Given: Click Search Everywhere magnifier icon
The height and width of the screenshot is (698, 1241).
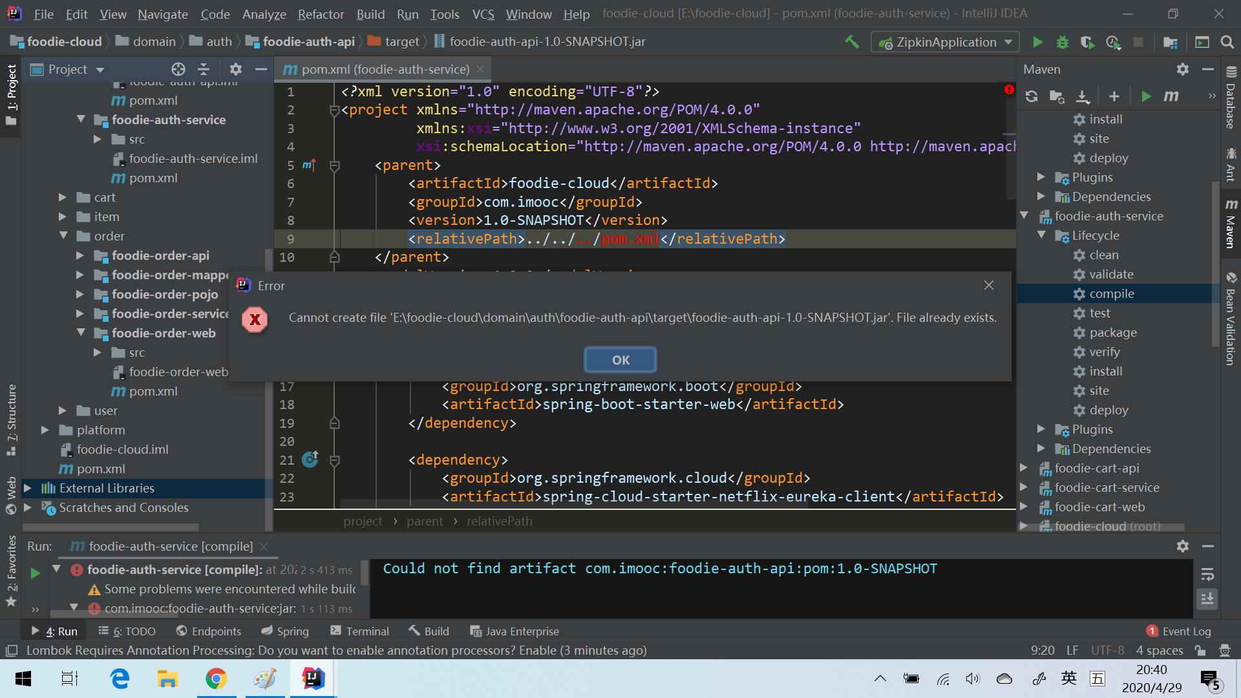Looking at the screenshot, I should pyautogui.click(x=1227, y=42).
